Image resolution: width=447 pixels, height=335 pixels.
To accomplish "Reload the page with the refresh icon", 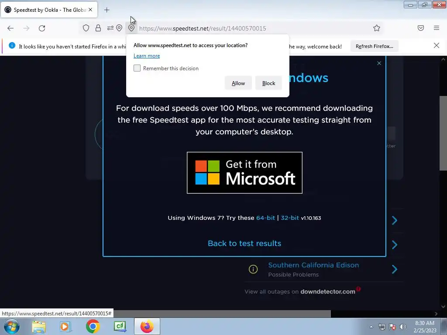I will (42, 28).
